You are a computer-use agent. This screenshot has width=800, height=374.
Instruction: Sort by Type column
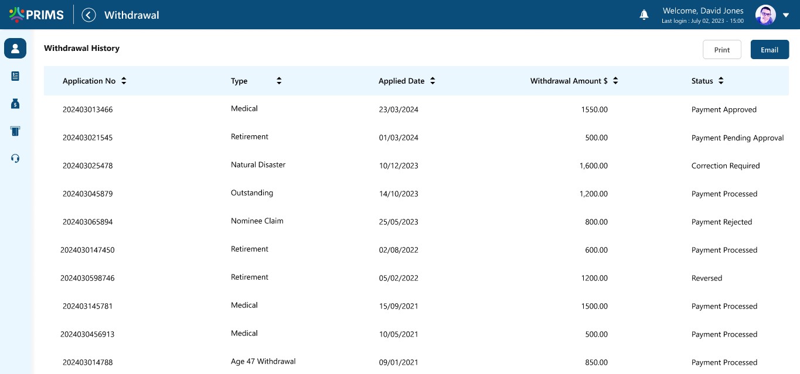tap(279, 81)
